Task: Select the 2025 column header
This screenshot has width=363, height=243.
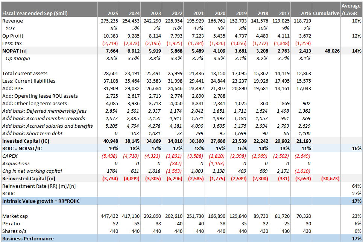Action: (x=113, y=13)
